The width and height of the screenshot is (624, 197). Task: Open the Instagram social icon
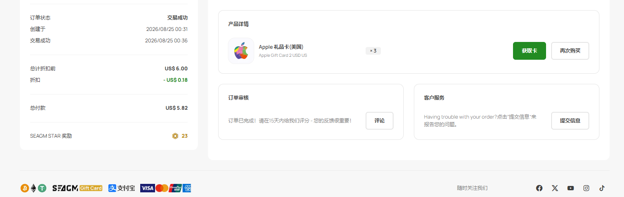586,188
